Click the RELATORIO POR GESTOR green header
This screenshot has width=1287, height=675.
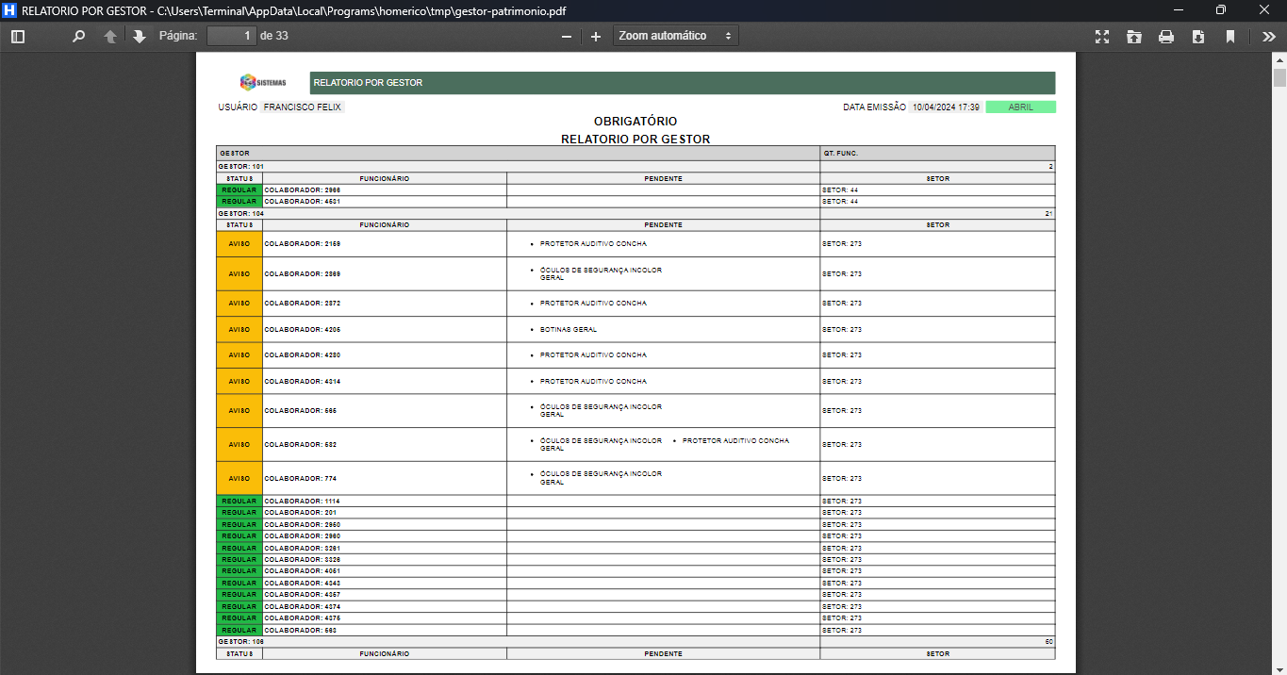tap(682, 83)
